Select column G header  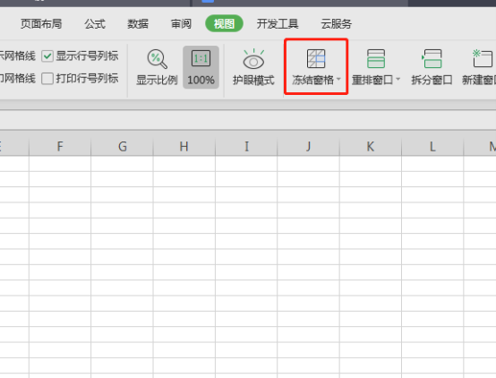click(122, 147)
